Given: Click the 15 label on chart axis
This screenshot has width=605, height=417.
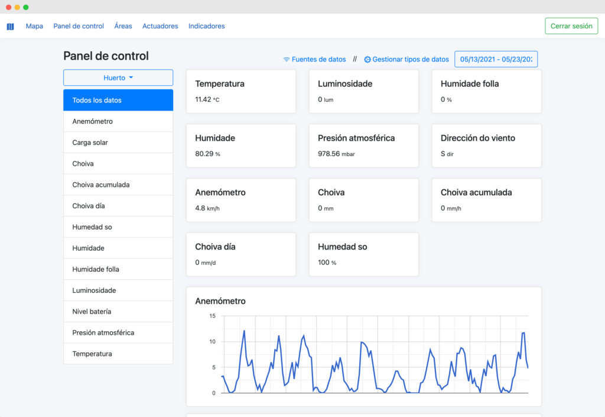Looking at the screenshot, I should (212, 316).
